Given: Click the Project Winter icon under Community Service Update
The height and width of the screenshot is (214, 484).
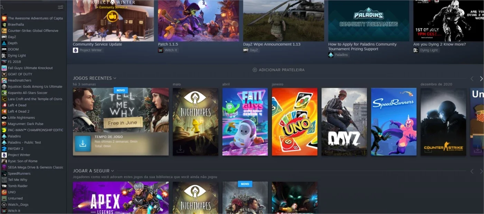Looking at the screenshot, I should coord(75,50).
